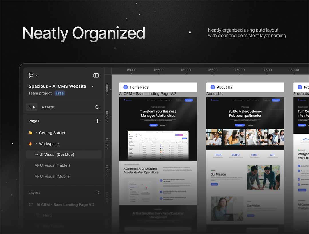The image size is (309, 234).
Task: Click the About Us frame label icon
Action: [213, 87]
